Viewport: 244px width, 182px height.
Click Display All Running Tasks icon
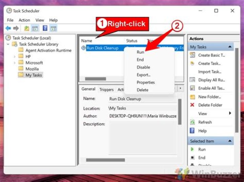tap(192, 80)
